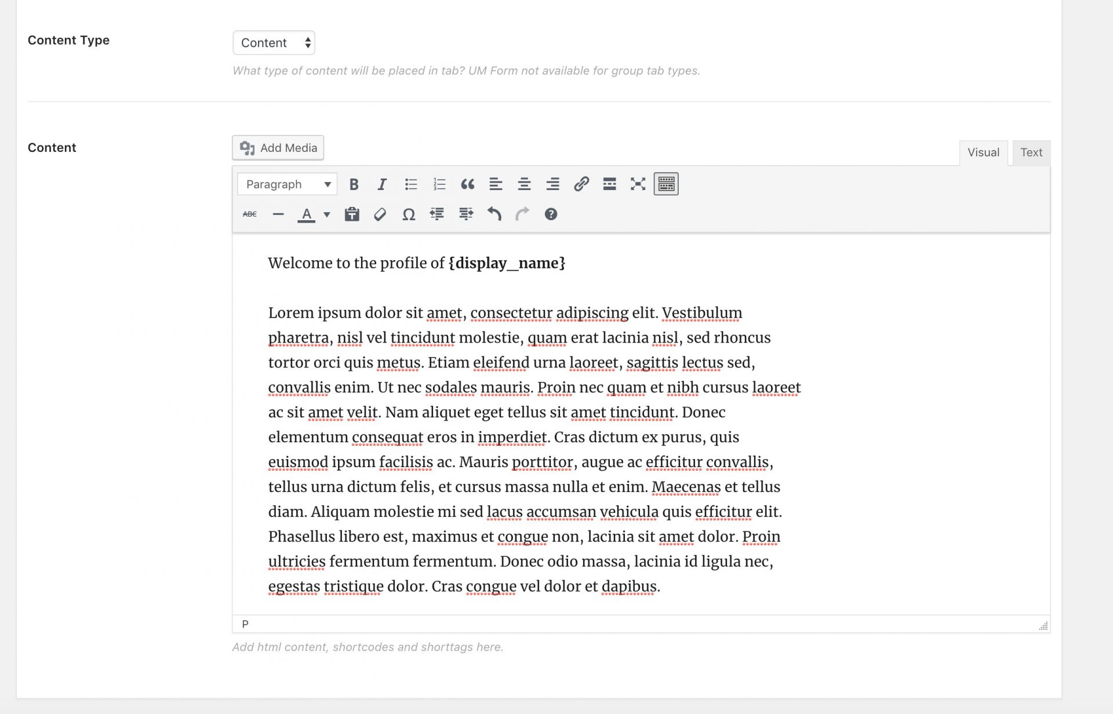Increase paragraph indent
Screen dimensions: 1113x714
click(465, 214)
